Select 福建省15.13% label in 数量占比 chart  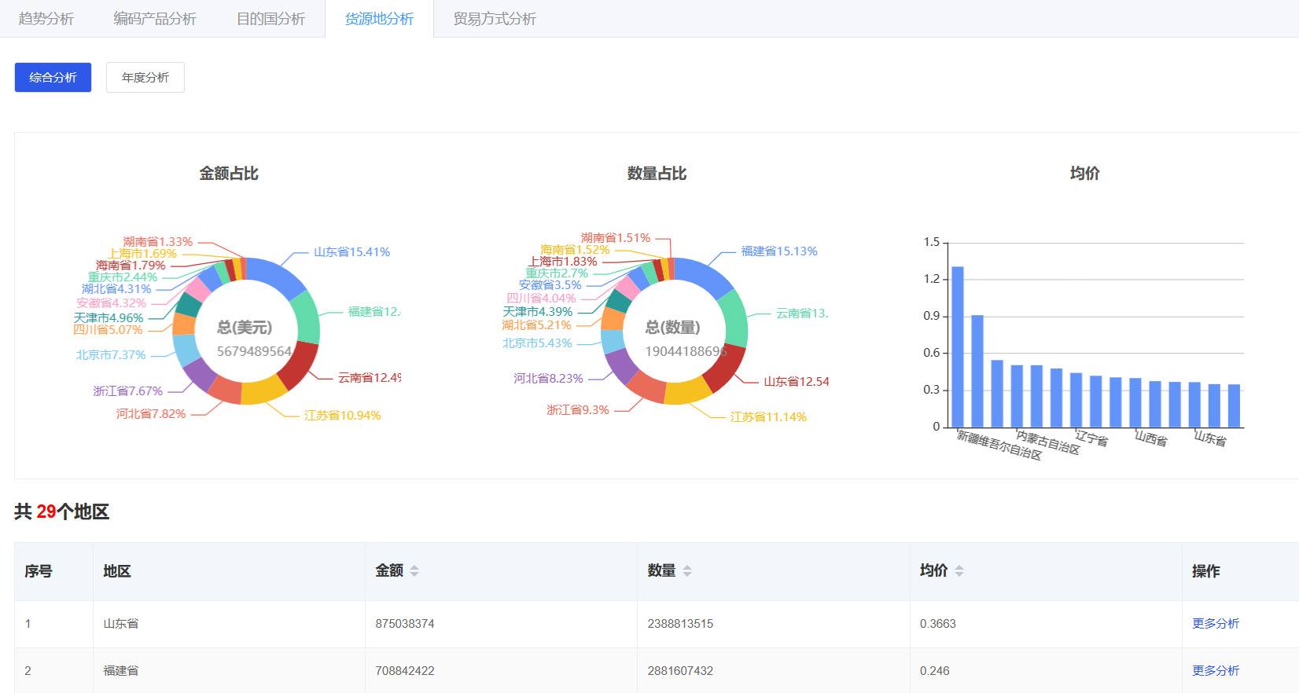click(x=779, y=251)
